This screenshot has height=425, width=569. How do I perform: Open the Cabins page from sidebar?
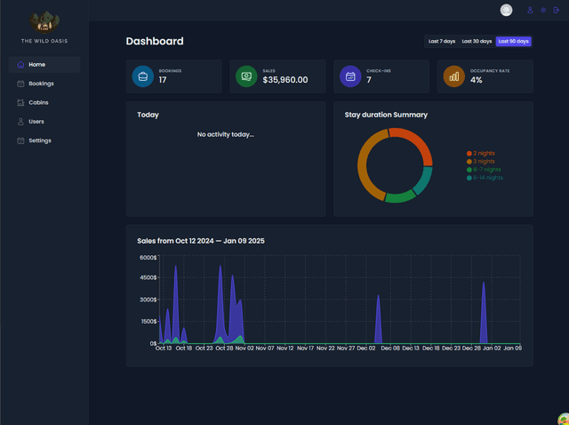[x=38, y=102]
